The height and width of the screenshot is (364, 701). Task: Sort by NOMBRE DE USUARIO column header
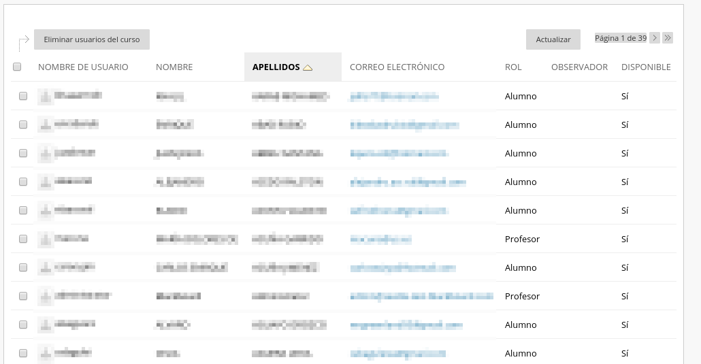[x=83, y=67]
